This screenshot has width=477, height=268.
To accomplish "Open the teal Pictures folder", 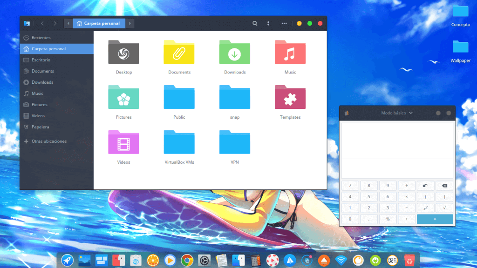I will click(123, 97).
